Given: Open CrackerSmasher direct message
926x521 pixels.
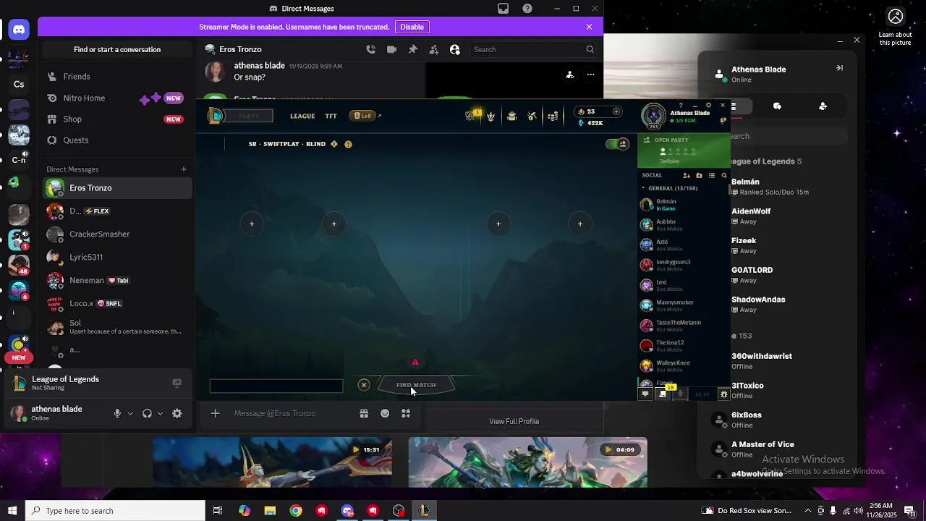Looking at the screenshot, I should click(117, 234).
